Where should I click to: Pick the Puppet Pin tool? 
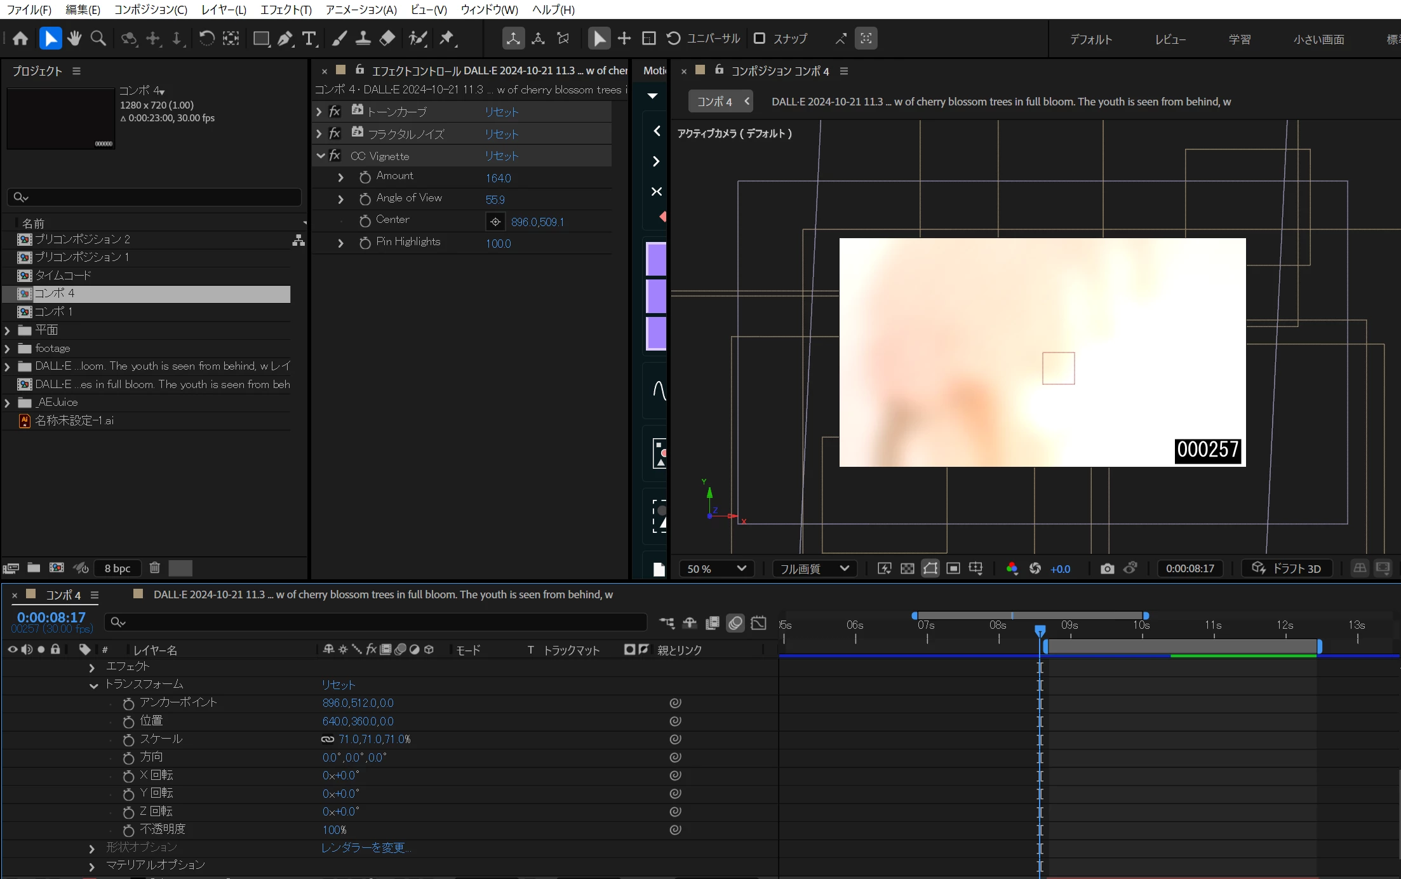(x=447, y=39)
